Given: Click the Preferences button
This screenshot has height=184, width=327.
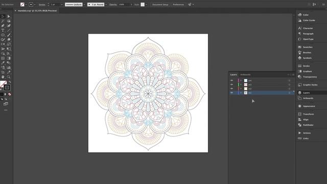Looking at the screenshot, I should [178, 5].
